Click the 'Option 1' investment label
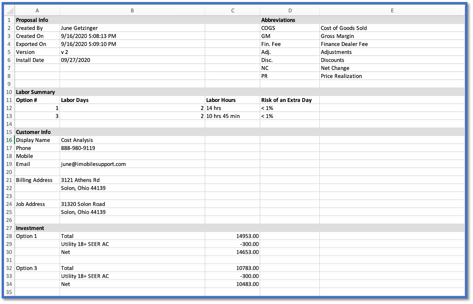The image size is (473, 304). pyautogui.click(x=37, y=236)
